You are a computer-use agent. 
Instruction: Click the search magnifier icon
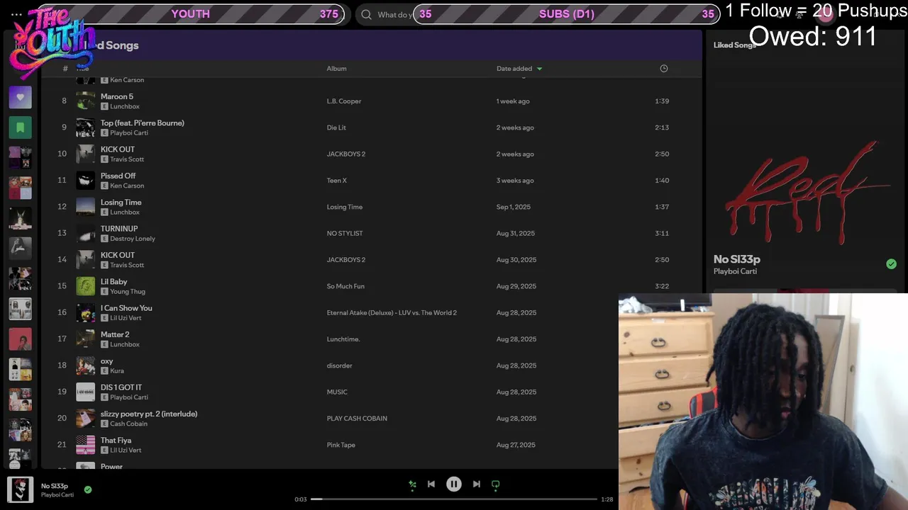pos(366,14)
